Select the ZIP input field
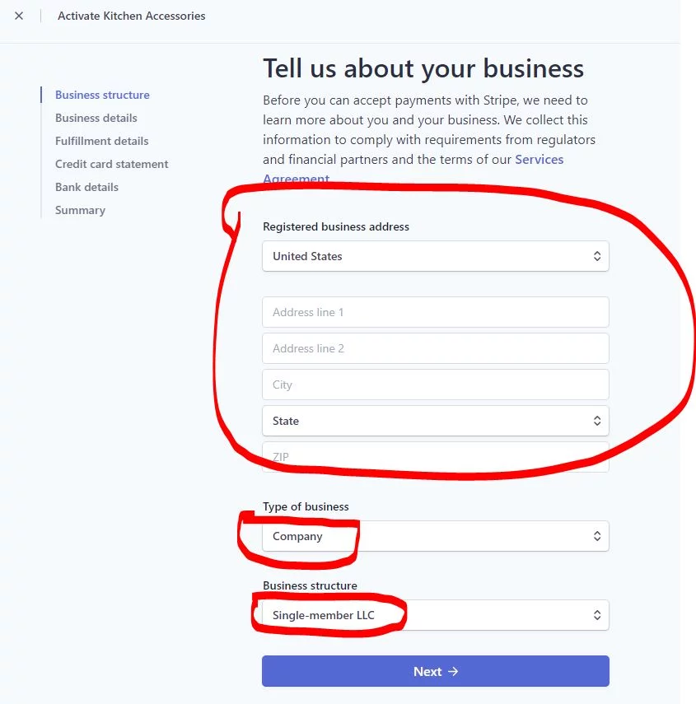Image resolution: width=696 pixels, height=704 pixels. pyautogui.click(x=435, y=457)
